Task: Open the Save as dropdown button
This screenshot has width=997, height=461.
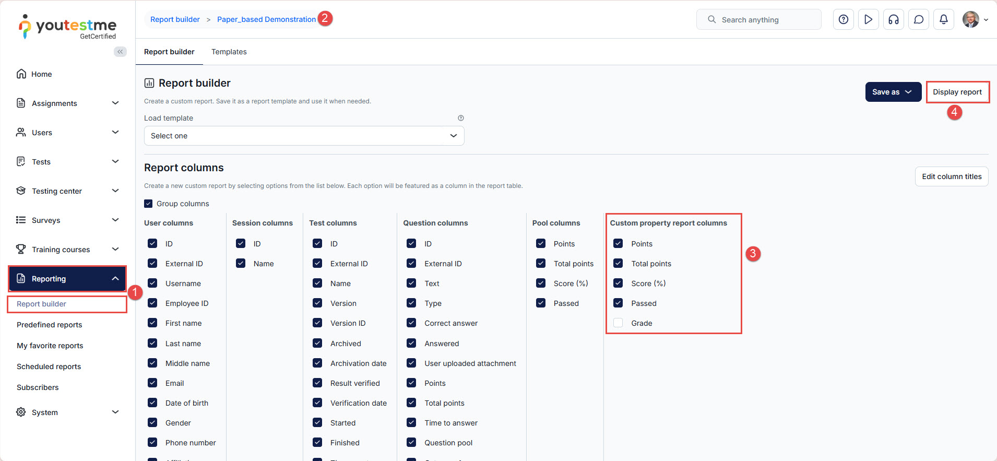Action: point(893,92)
